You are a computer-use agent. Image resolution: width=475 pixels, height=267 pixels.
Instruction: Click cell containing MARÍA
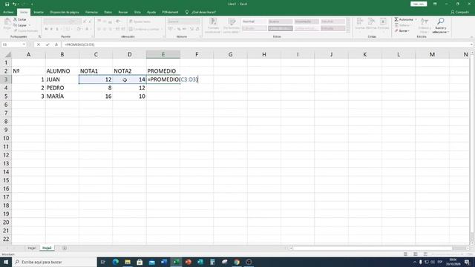(x=62, y=96)
